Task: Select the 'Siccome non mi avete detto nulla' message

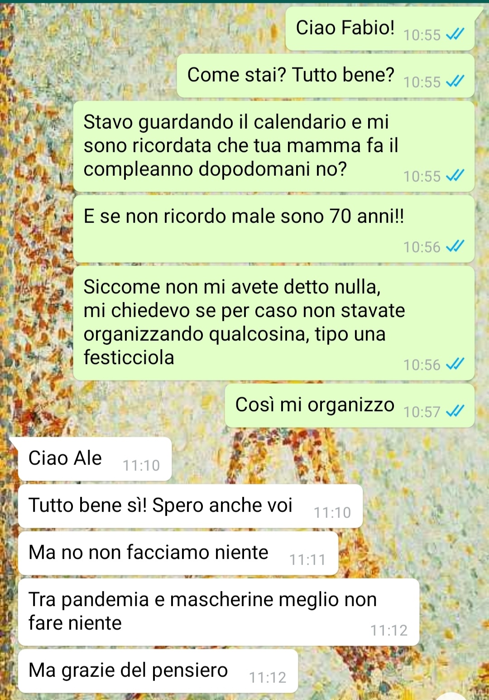Action: (274, 323)
